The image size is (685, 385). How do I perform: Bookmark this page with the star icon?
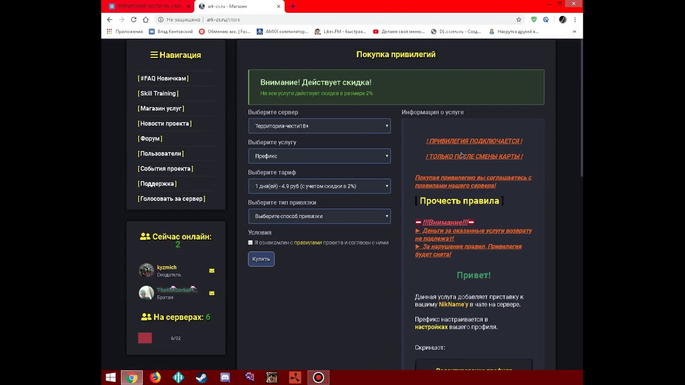pos(519,20)
